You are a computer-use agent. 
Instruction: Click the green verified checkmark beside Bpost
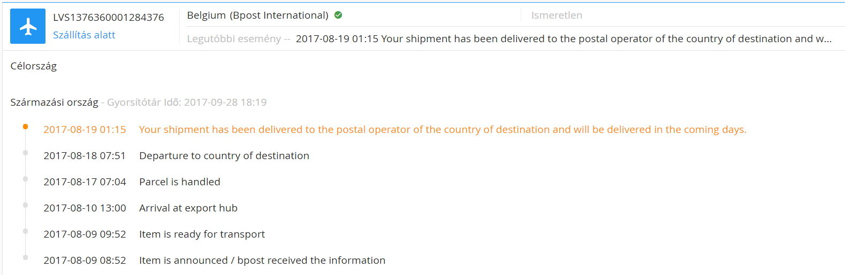click(x=338, y=15)
